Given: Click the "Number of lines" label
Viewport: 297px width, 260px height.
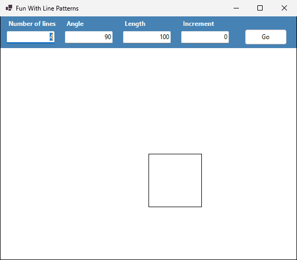Looking at the screenshot, I should [x=32, y=24].
